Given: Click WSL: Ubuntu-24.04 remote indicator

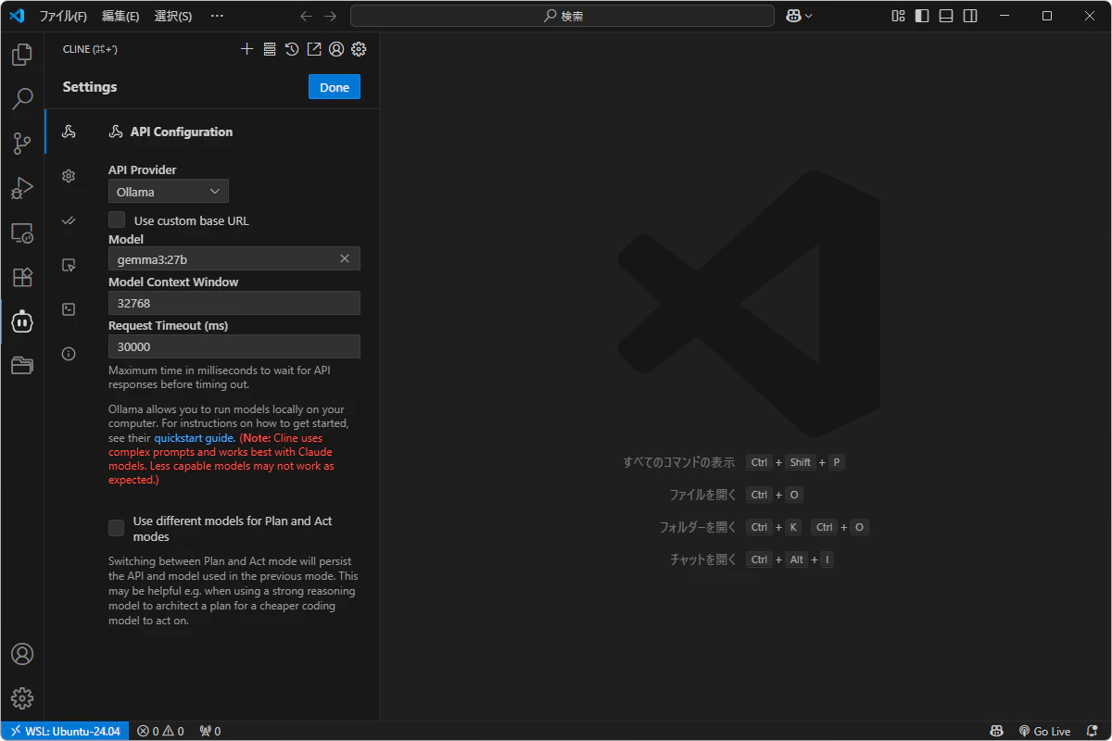Looking at the screenshot, I should (x=65, y=731).
